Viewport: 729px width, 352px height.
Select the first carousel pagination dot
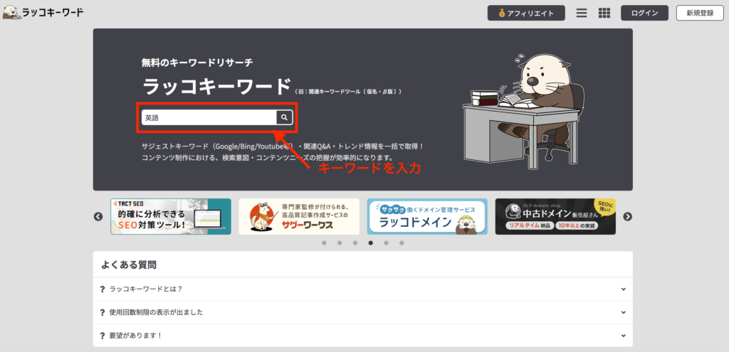click(324, 243)
